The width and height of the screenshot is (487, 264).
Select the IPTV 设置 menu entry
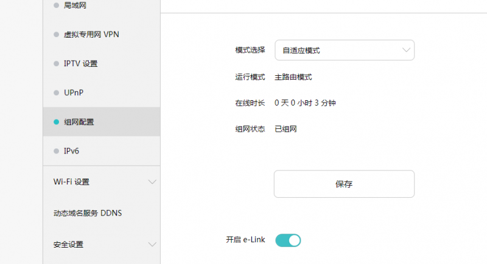(102, 64)
